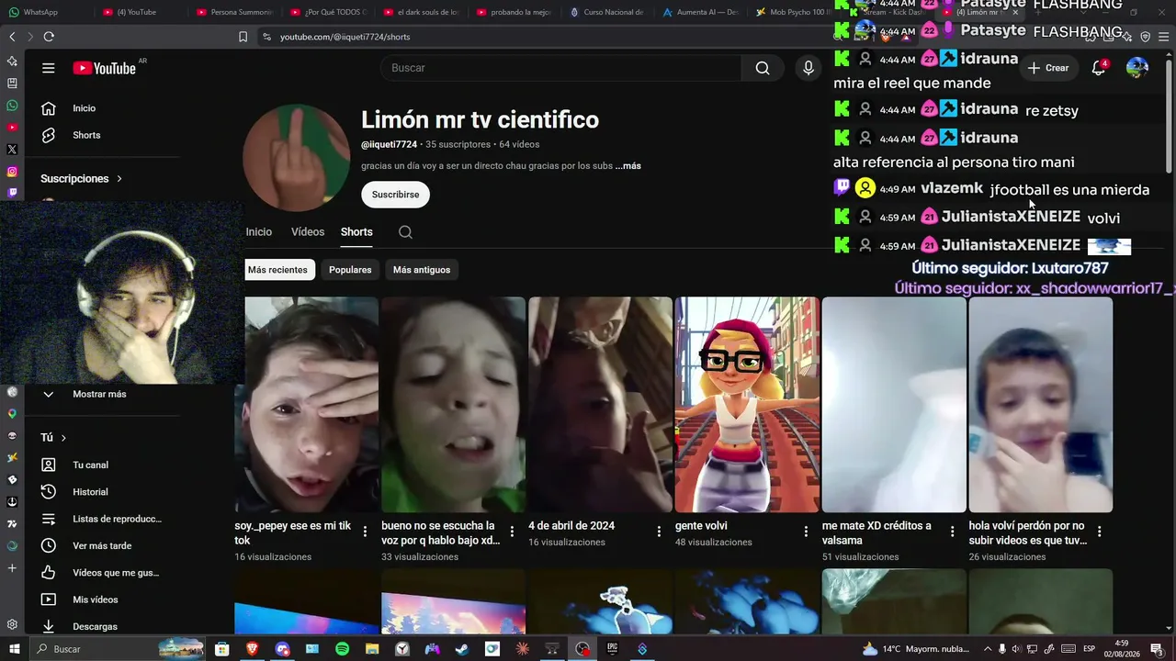1176x661 pixels.
Task: Bookmark this page in the address bar
Action: (x=243, y=37)
